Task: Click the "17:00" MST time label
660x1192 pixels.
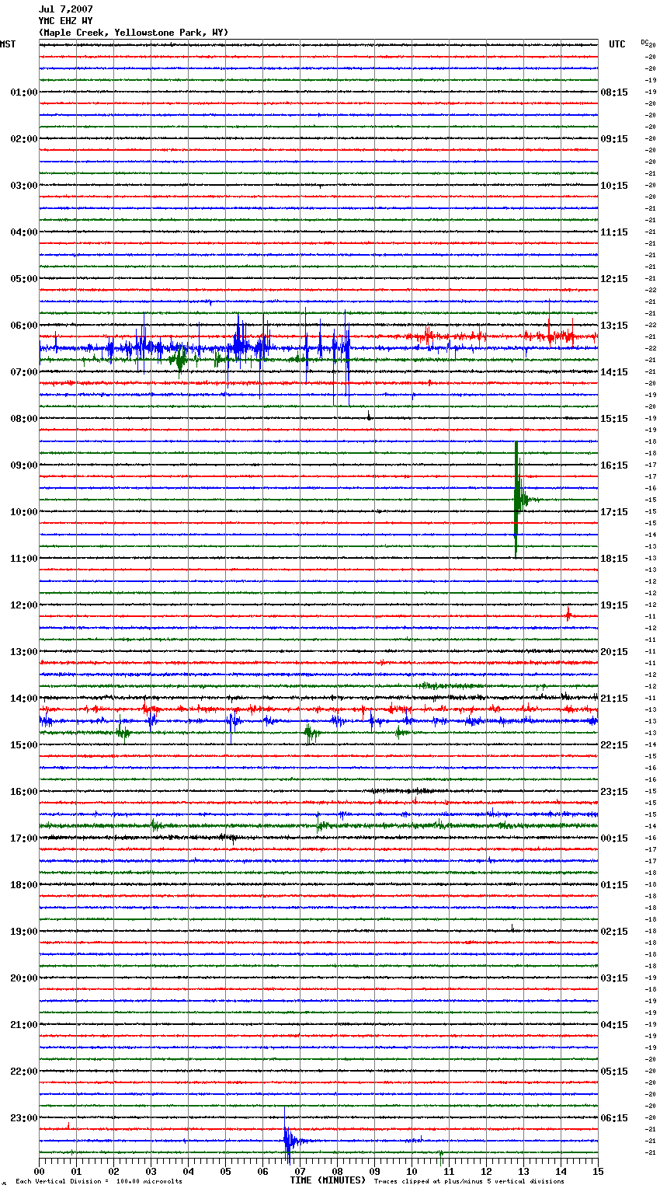Action: tap(24, 838)
